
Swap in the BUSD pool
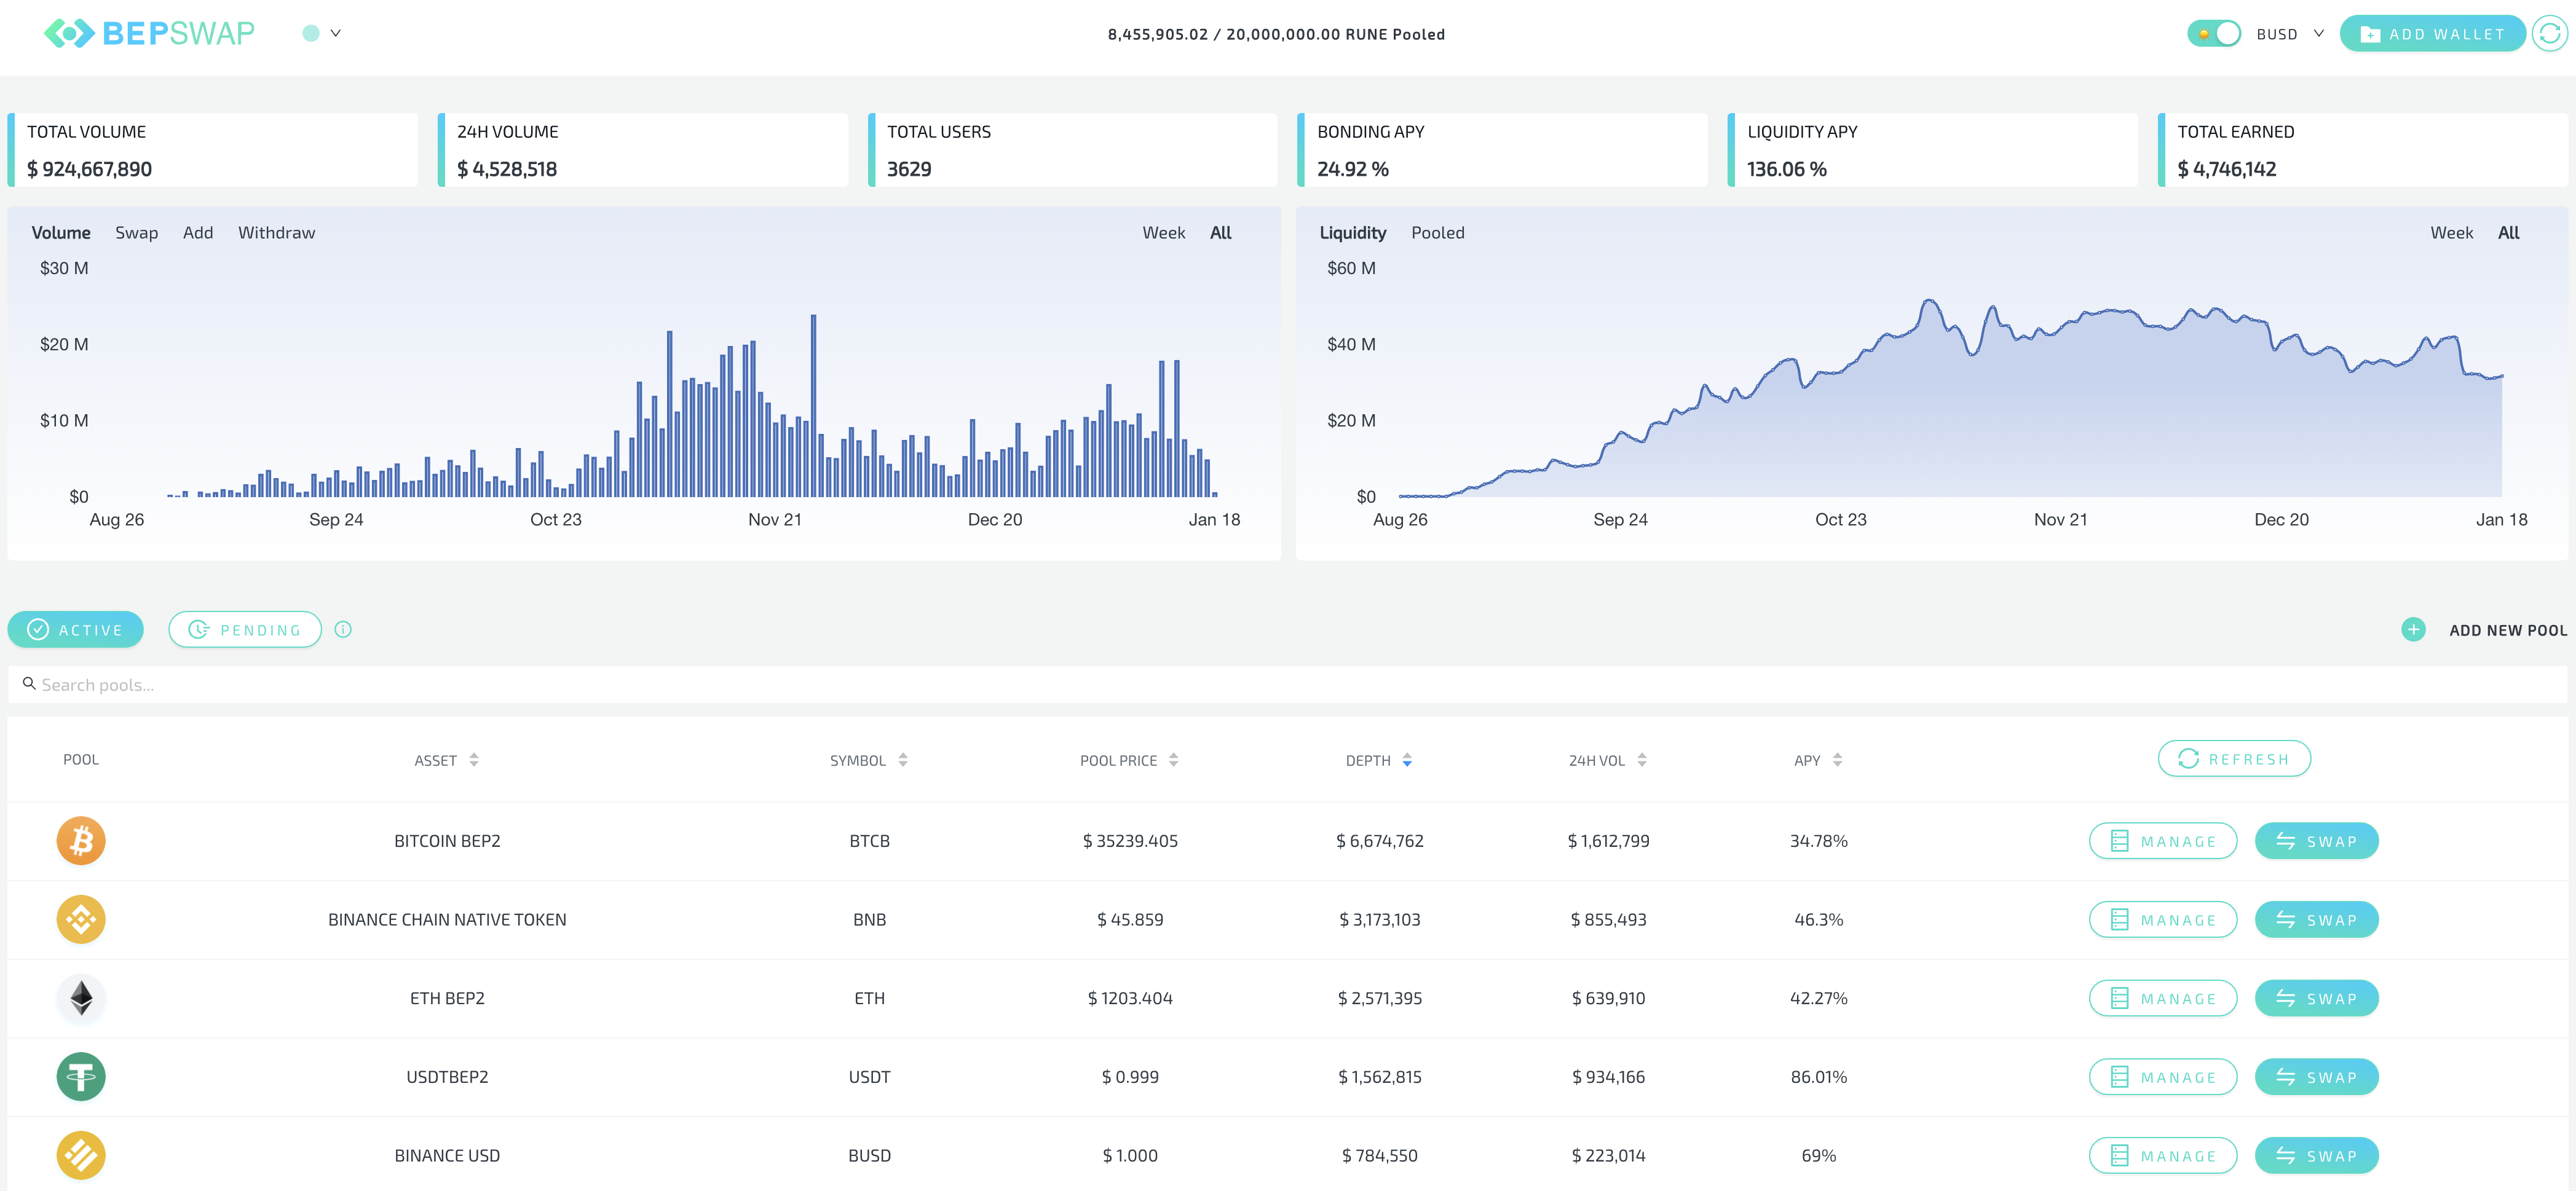pos(2316,1155)
